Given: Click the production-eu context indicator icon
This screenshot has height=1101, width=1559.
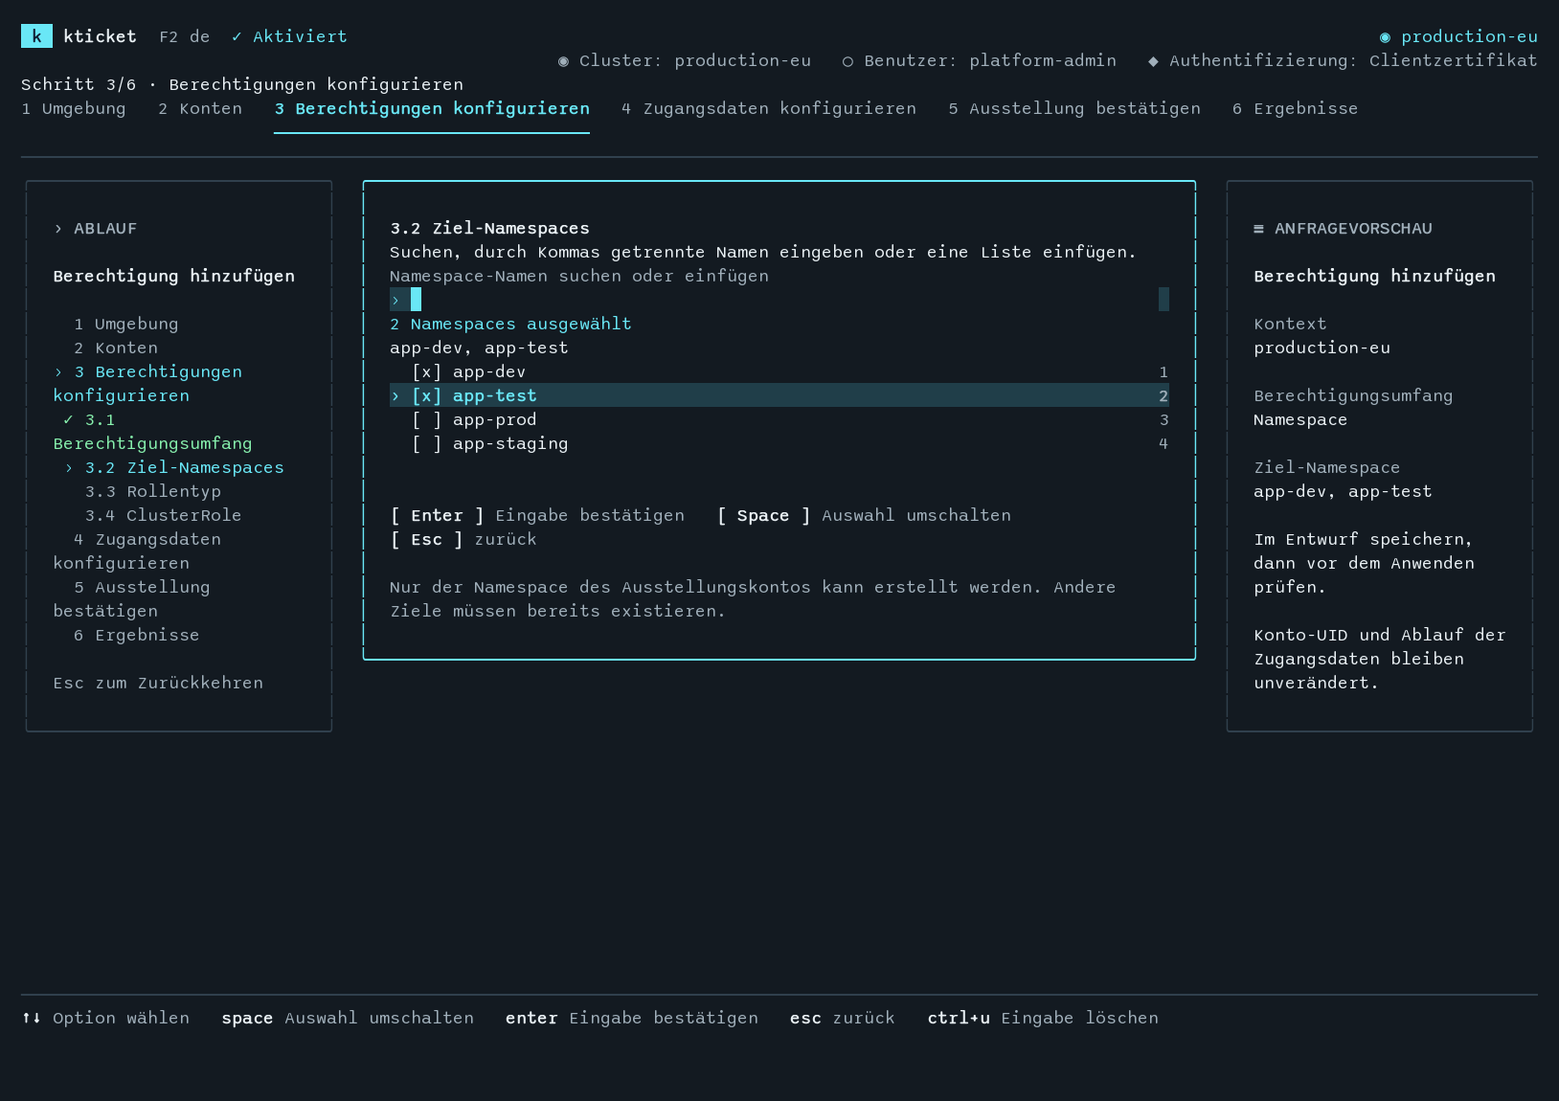Looking at the screenshot, I should 1385,37.
